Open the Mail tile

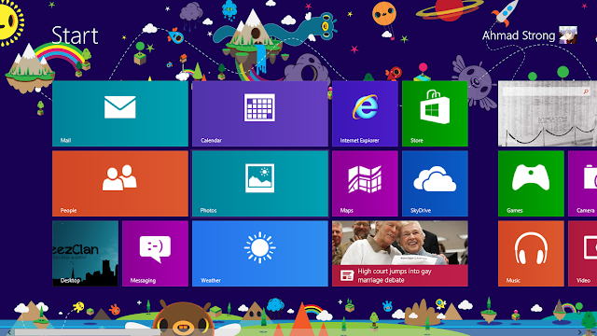pos(120,114)
